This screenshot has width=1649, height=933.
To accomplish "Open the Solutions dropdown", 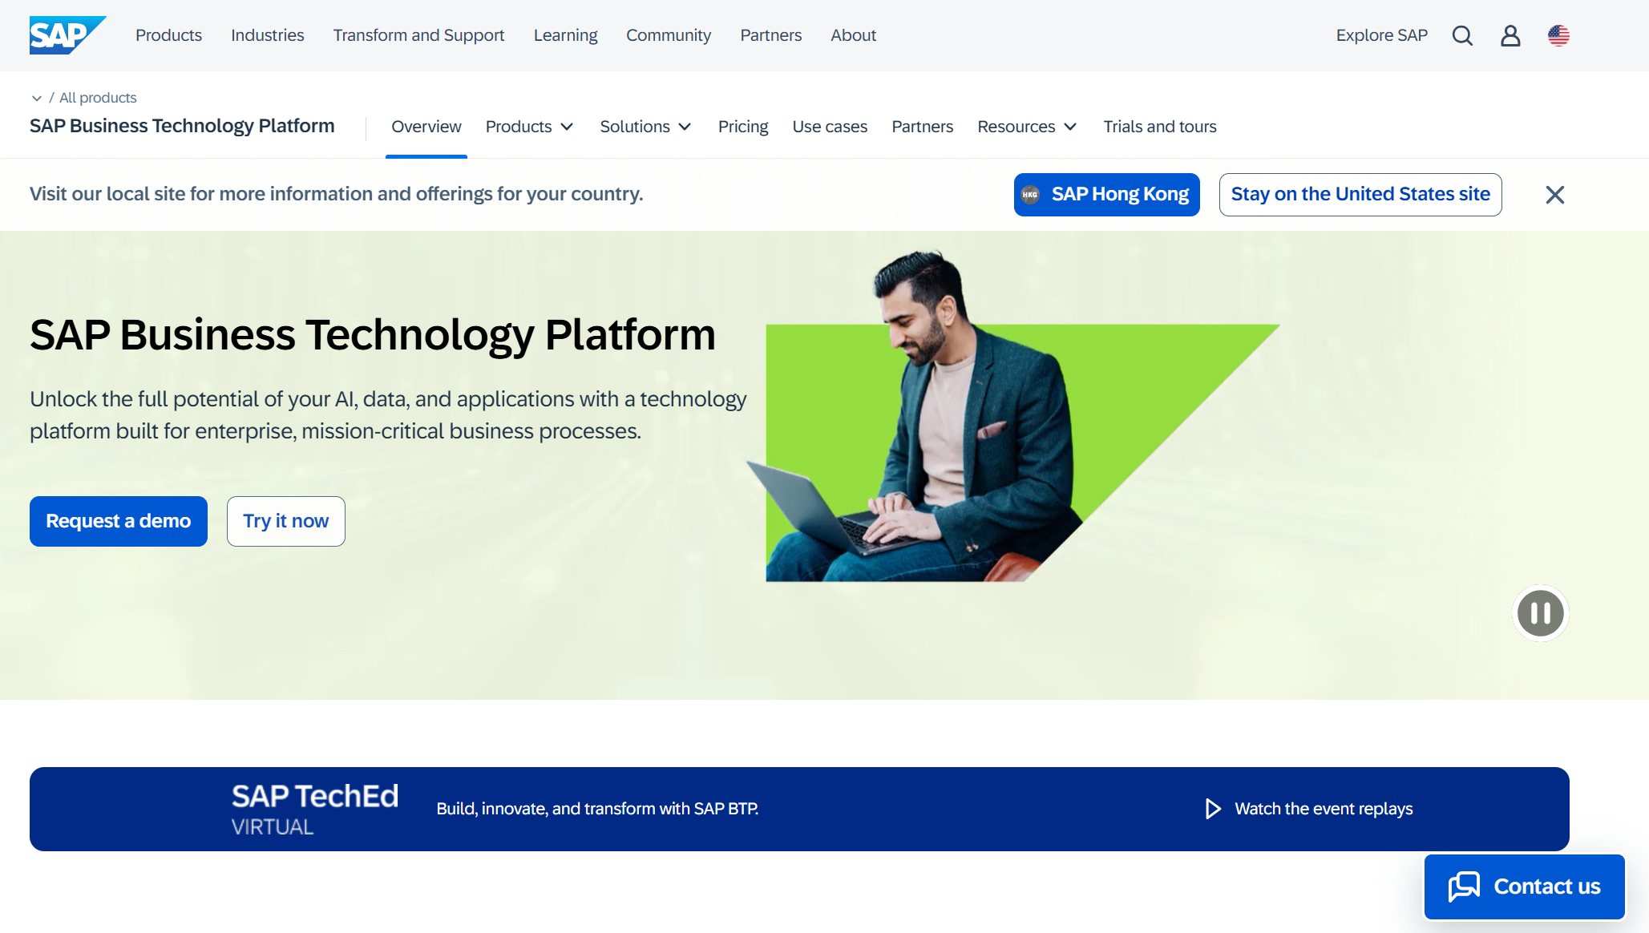I will click(645, 127).
